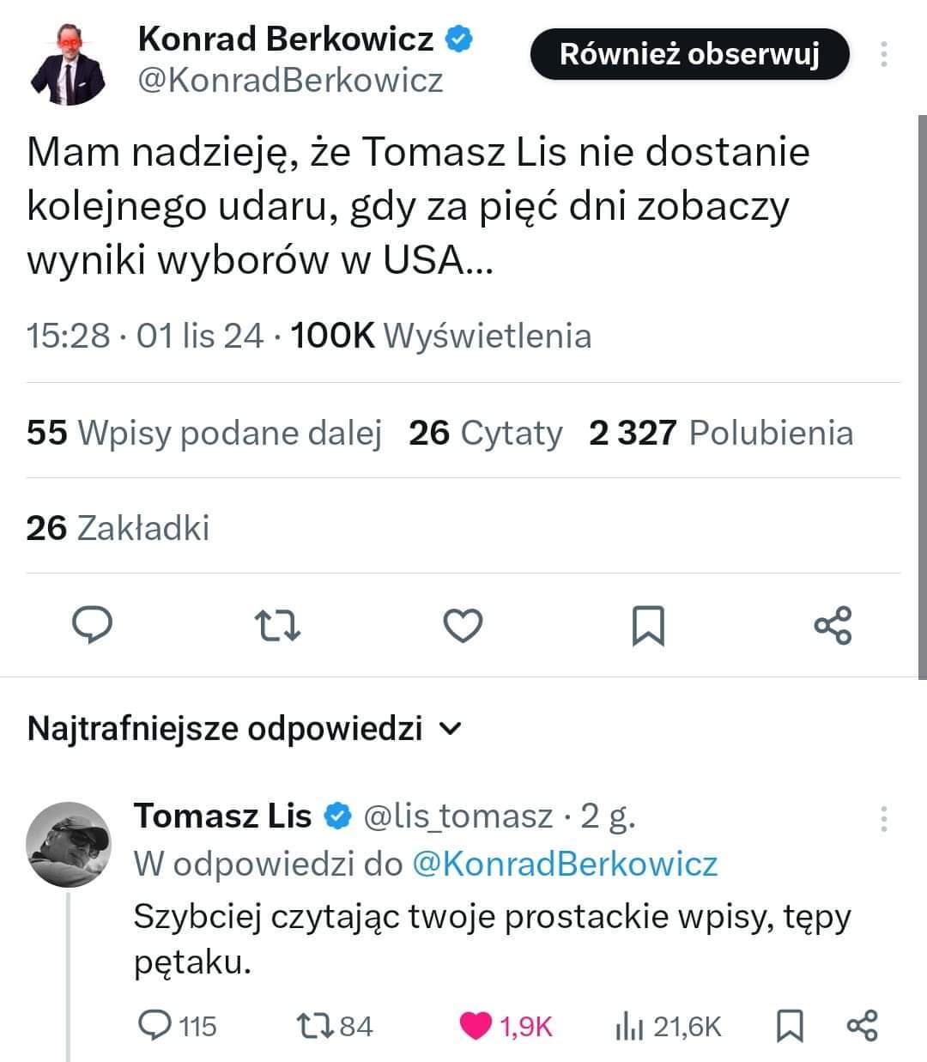The width and height of the screenshot is (927, 1062).
Task: Open the @KonradBerkowicz mention link in reply
Action: click(565, 863)
